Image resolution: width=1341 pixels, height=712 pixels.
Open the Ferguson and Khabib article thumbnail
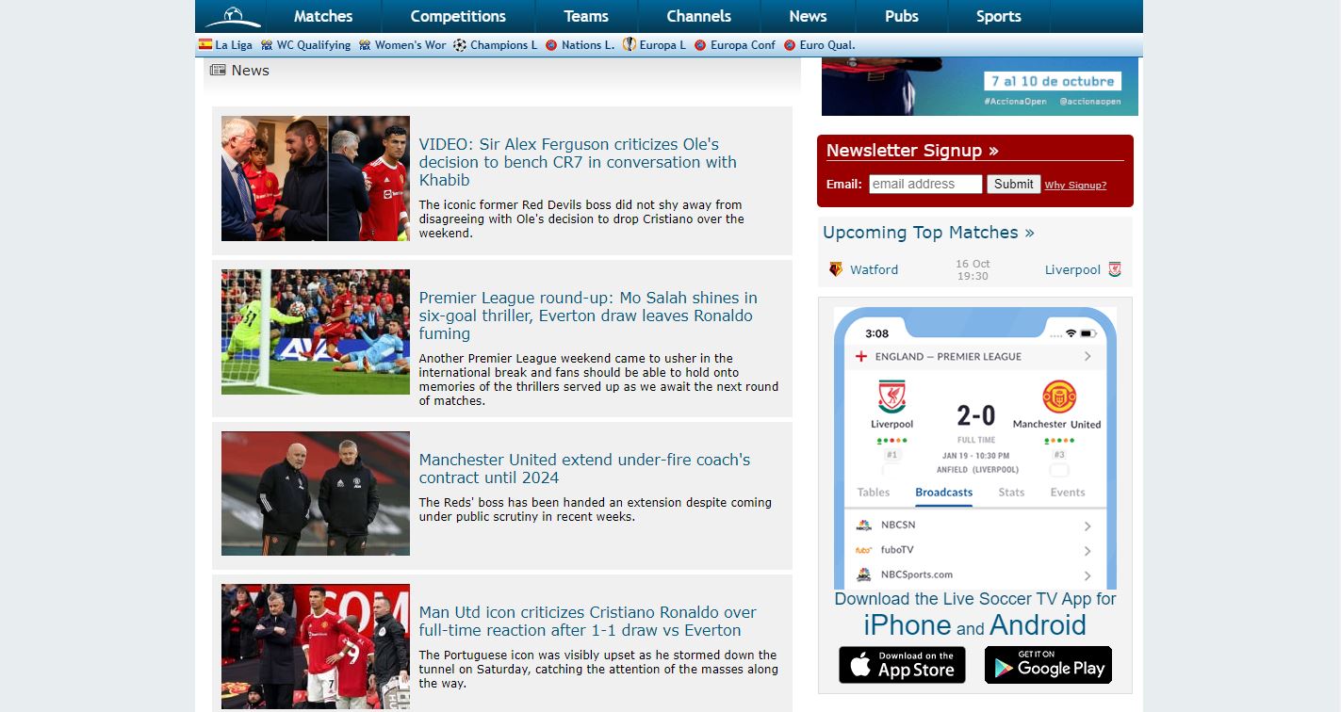tap(316, 179)
